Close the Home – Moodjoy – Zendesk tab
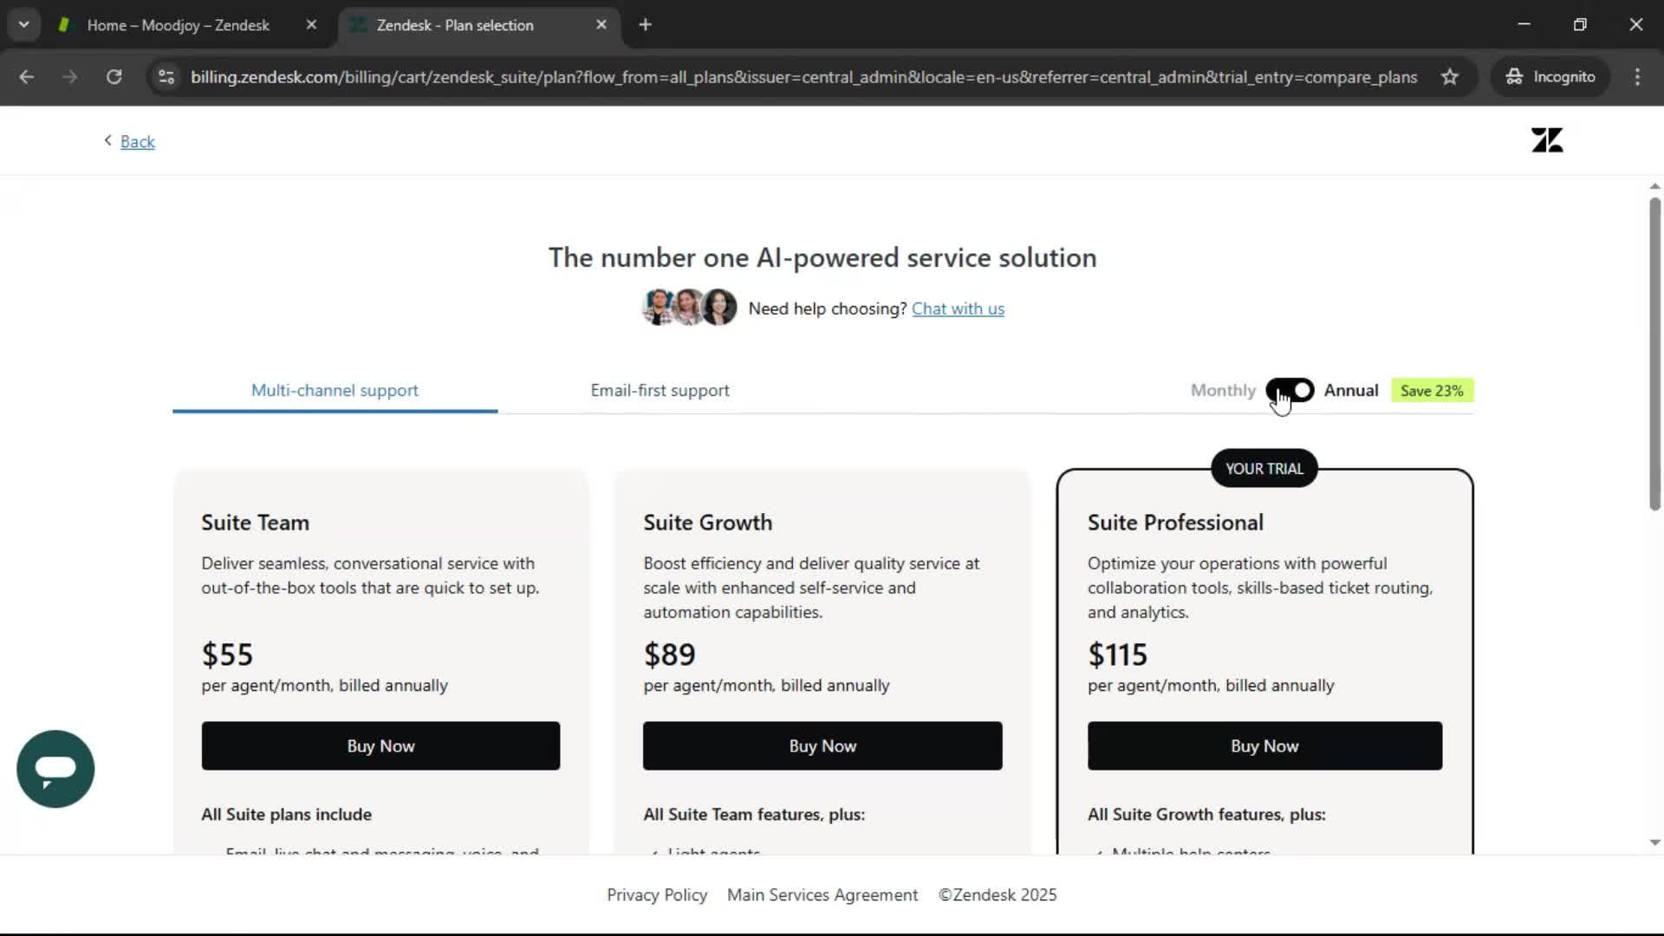The width and height of the screenshot is (1664, 936). (311, 25)
